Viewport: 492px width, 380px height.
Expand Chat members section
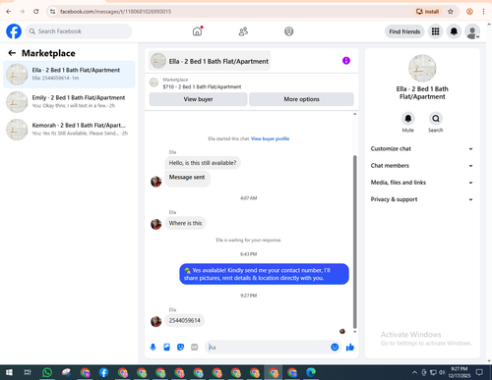(x=422, y=166)
